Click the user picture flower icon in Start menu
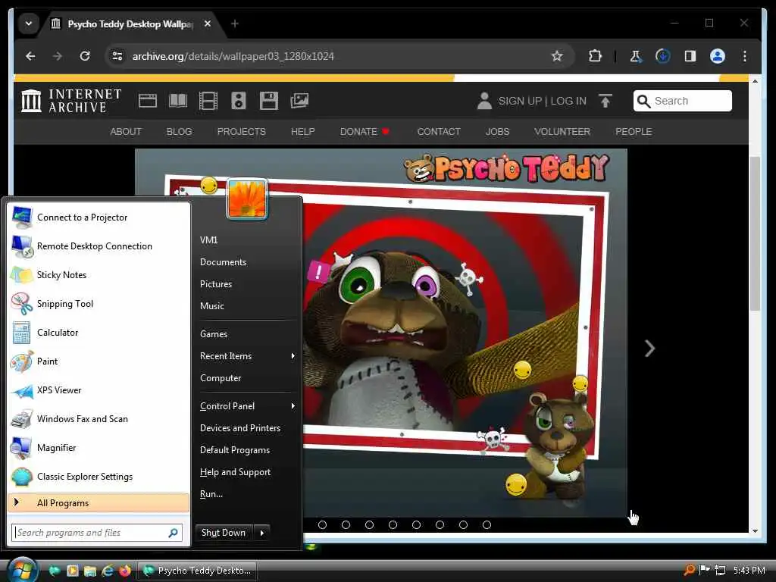Screen dimensions: 776x582 point(247,199)
